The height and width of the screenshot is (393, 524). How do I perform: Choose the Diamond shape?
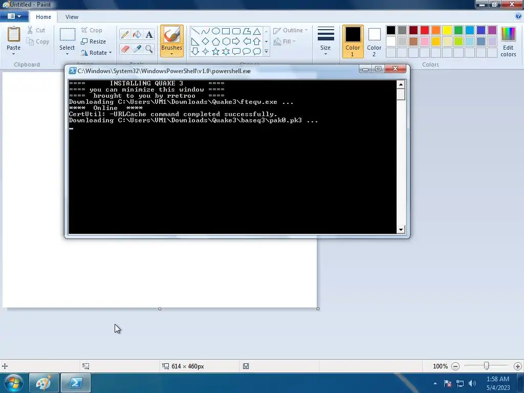[206, 41]
